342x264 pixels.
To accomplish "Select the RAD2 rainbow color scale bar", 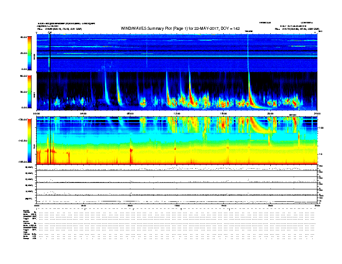I will tap(29, 53).
